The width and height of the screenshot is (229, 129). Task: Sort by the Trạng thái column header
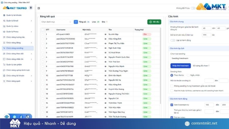point(139,30)
